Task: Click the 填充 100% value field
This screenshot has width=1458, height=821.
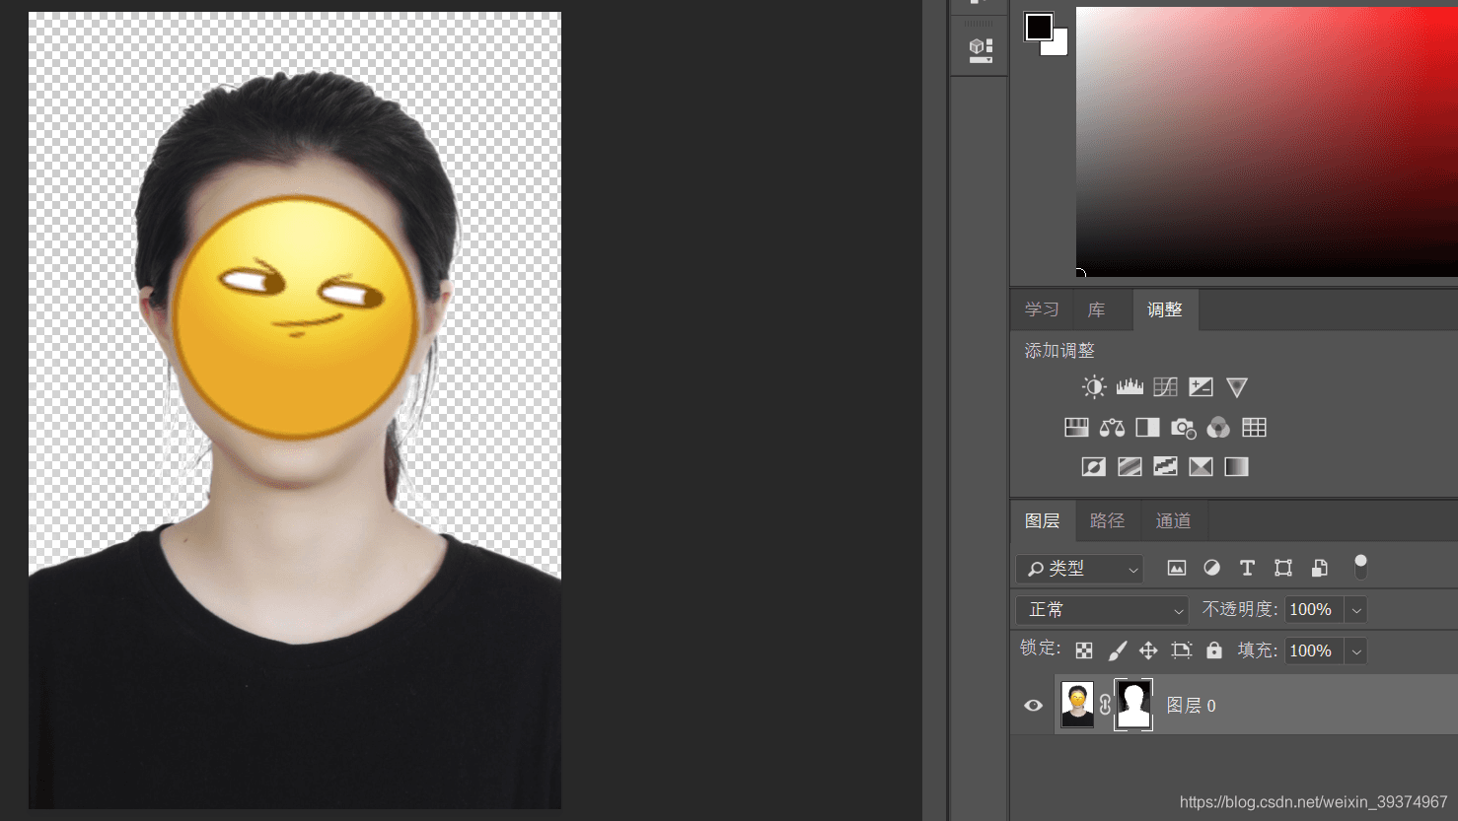Action: [1314, 651]
